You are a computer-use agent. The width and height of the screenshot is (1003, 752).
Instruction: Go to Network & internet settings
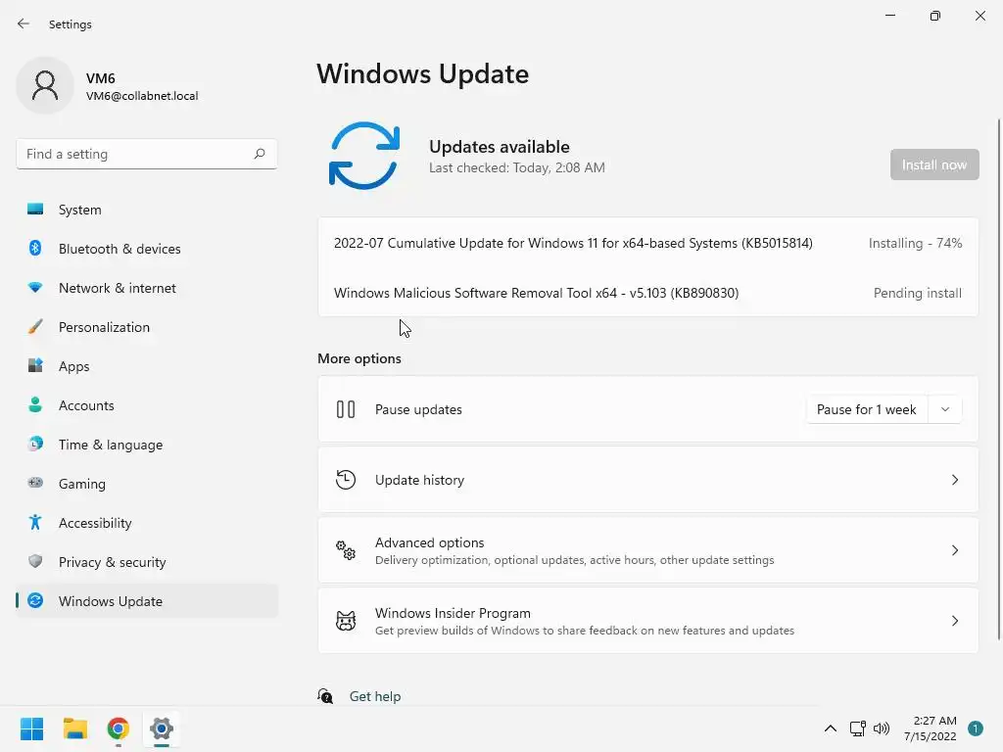(x=147, y=288)
